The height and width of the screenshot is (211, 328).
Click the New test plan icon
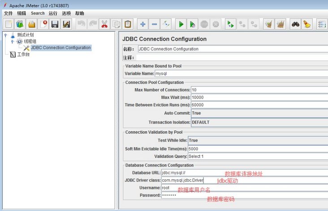pos(9,24)
